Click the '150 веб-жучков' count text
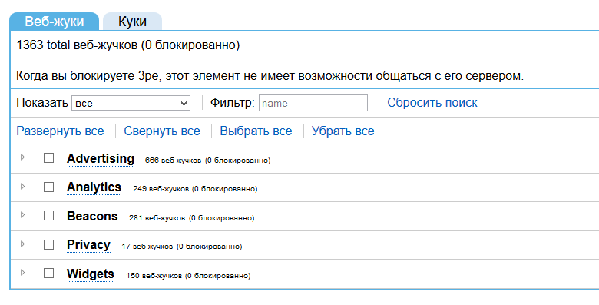 154,276
